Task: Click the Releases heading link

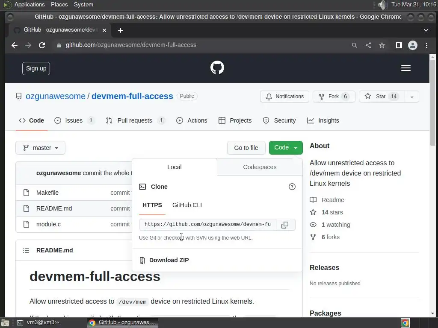Action: tap(324, 268)
